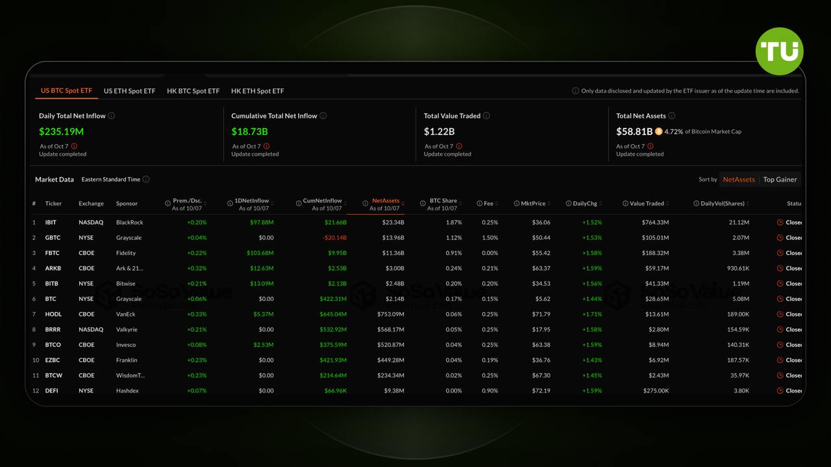Image resolution: width=831 pixels, height=467 pixels.
Task: Click the +1.71% daily change value
Action: (591, 314)
